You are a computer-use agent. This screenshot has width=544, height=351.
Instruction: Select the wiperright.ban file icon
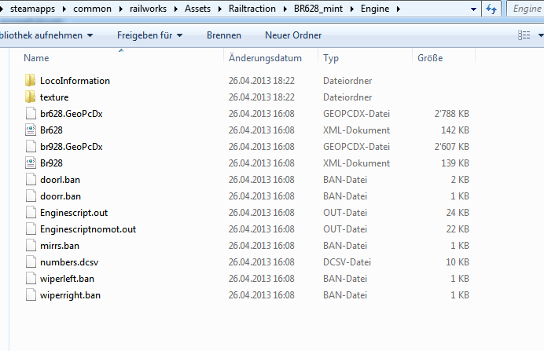pos(31,295)
